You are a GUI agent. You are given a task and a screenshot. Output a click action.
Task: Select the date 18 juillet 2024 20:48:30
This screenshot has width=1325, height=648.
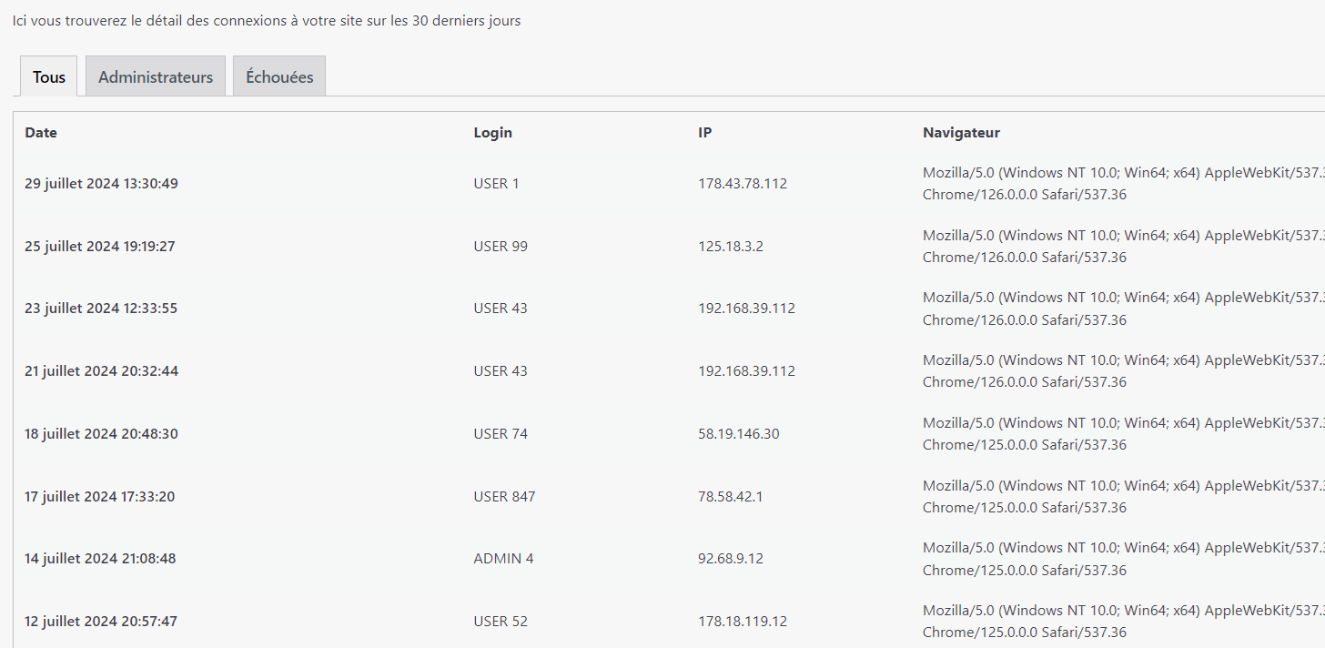coord(101,434)
